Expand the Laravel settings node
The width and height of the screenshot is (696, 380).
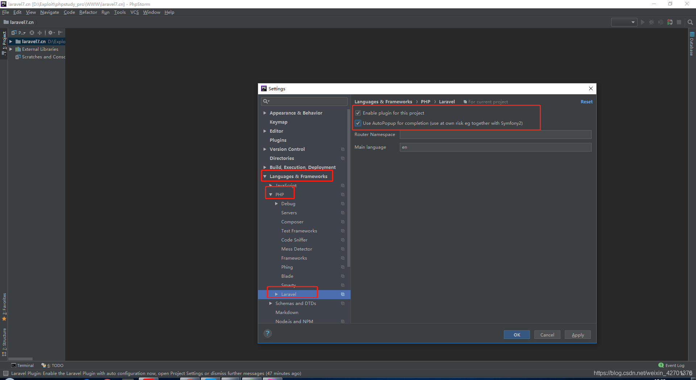[x=277, y=294]
